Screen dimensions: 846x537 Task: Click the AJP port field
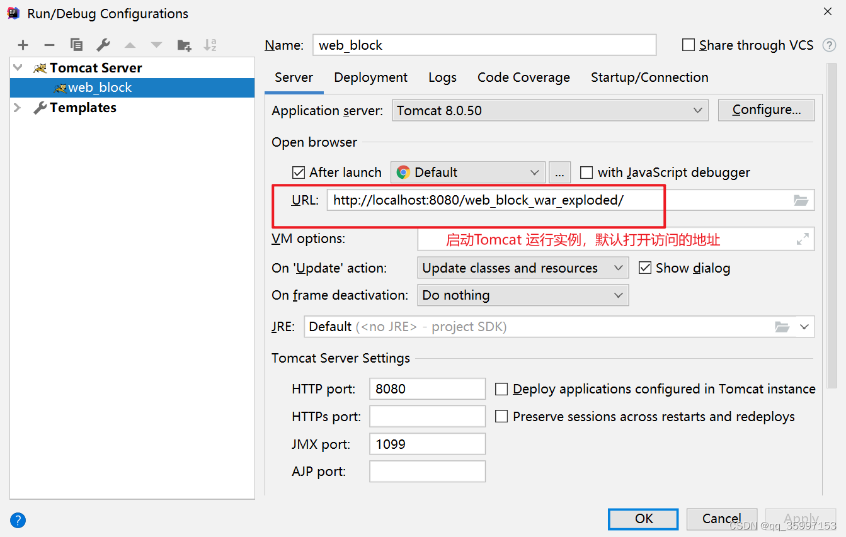[x=428, y=472]
